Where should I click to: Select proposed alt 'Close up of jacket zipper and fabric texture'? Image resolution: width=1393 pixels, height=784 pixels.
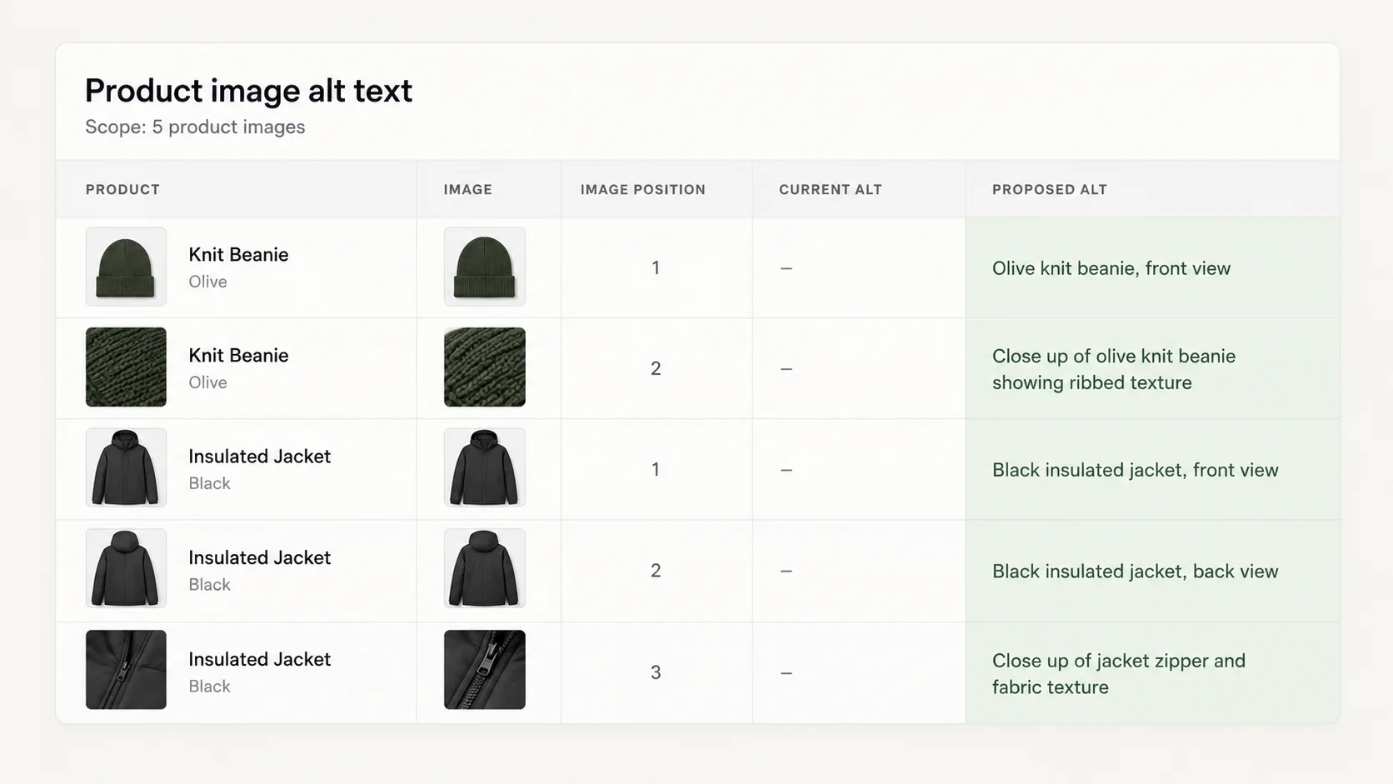click(x=1119, y=674)
